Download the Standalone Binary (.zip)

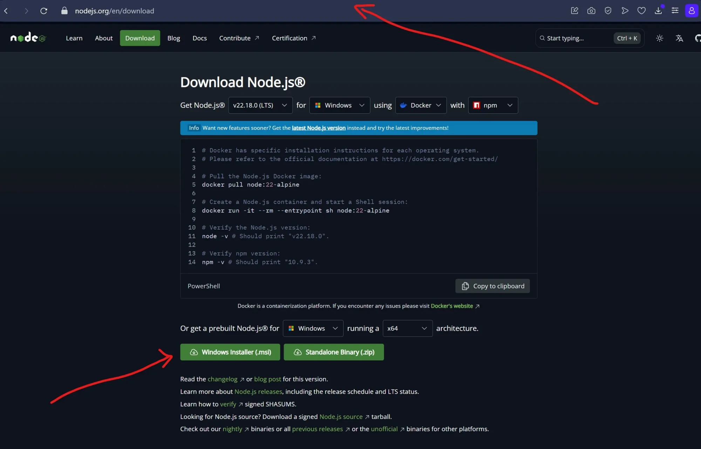pos(334,352)
